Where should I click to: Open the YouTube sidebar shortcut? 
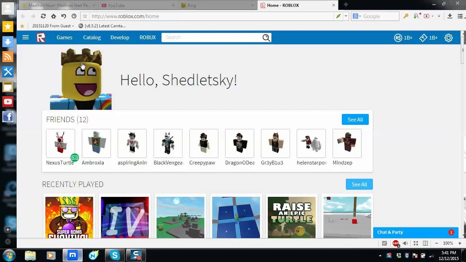click(x=8, y=102)
